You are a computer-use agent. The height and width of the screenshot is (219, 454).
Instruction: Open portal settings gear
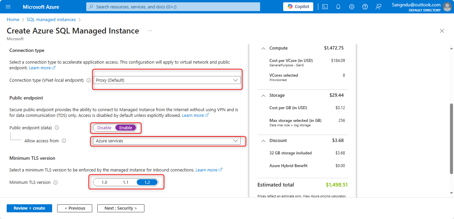point(352,7)
